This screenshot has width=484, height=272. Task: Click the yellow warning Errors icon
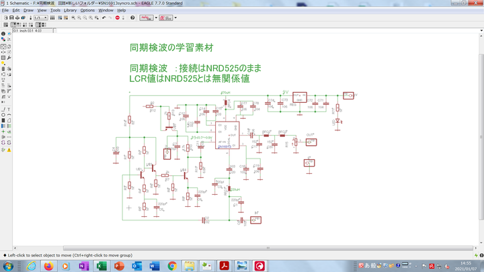pyautogui.click(x=9, y=149)
